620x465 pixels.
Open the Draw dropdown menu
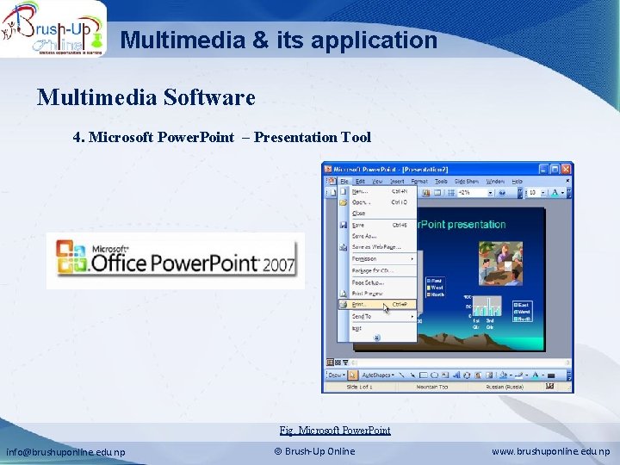point(336,375)
